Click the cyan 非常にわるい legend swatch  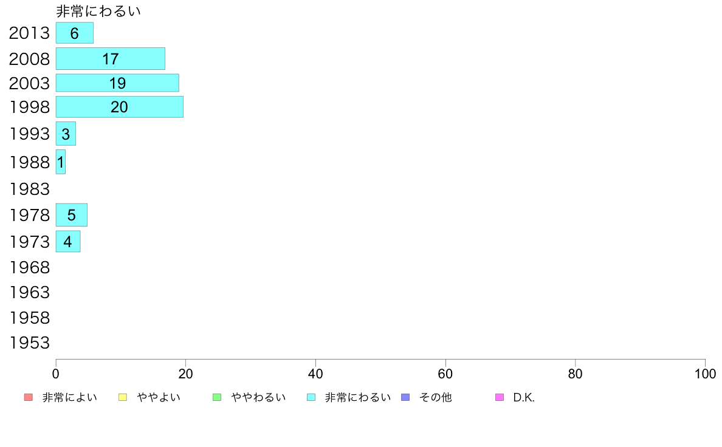pyautogui.click(x=311, y=397)
